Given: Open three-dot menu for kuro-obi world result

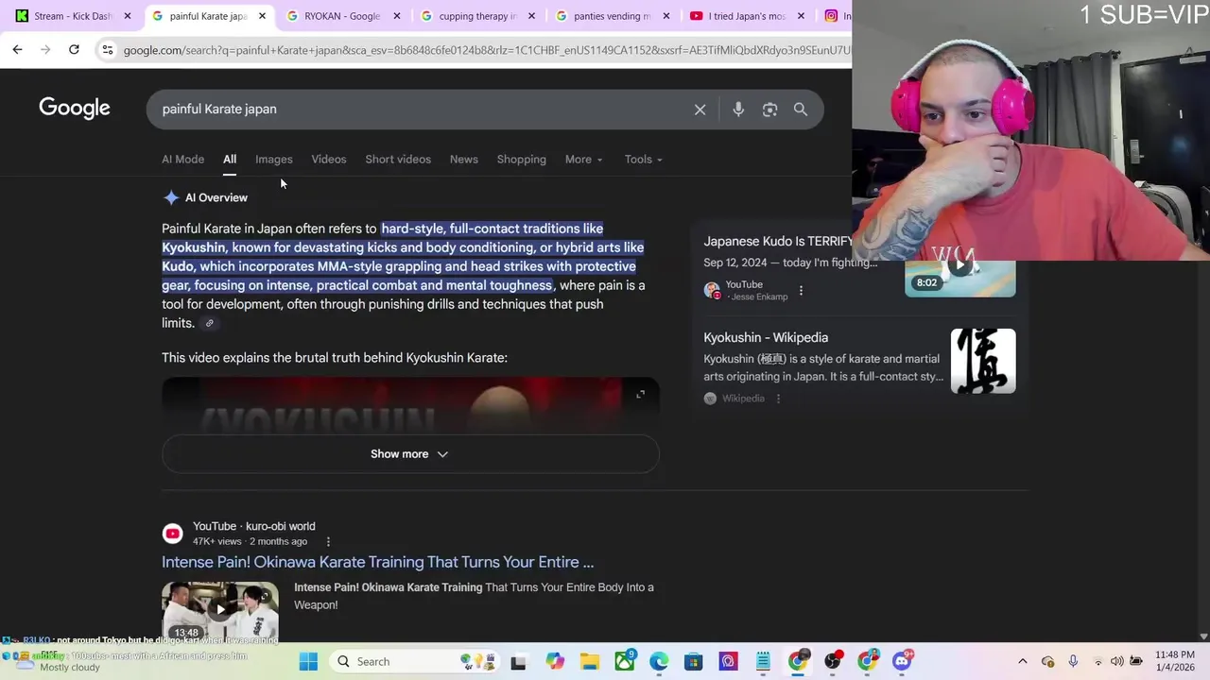Looking at the screenshot, I should (x=328, y=541).
